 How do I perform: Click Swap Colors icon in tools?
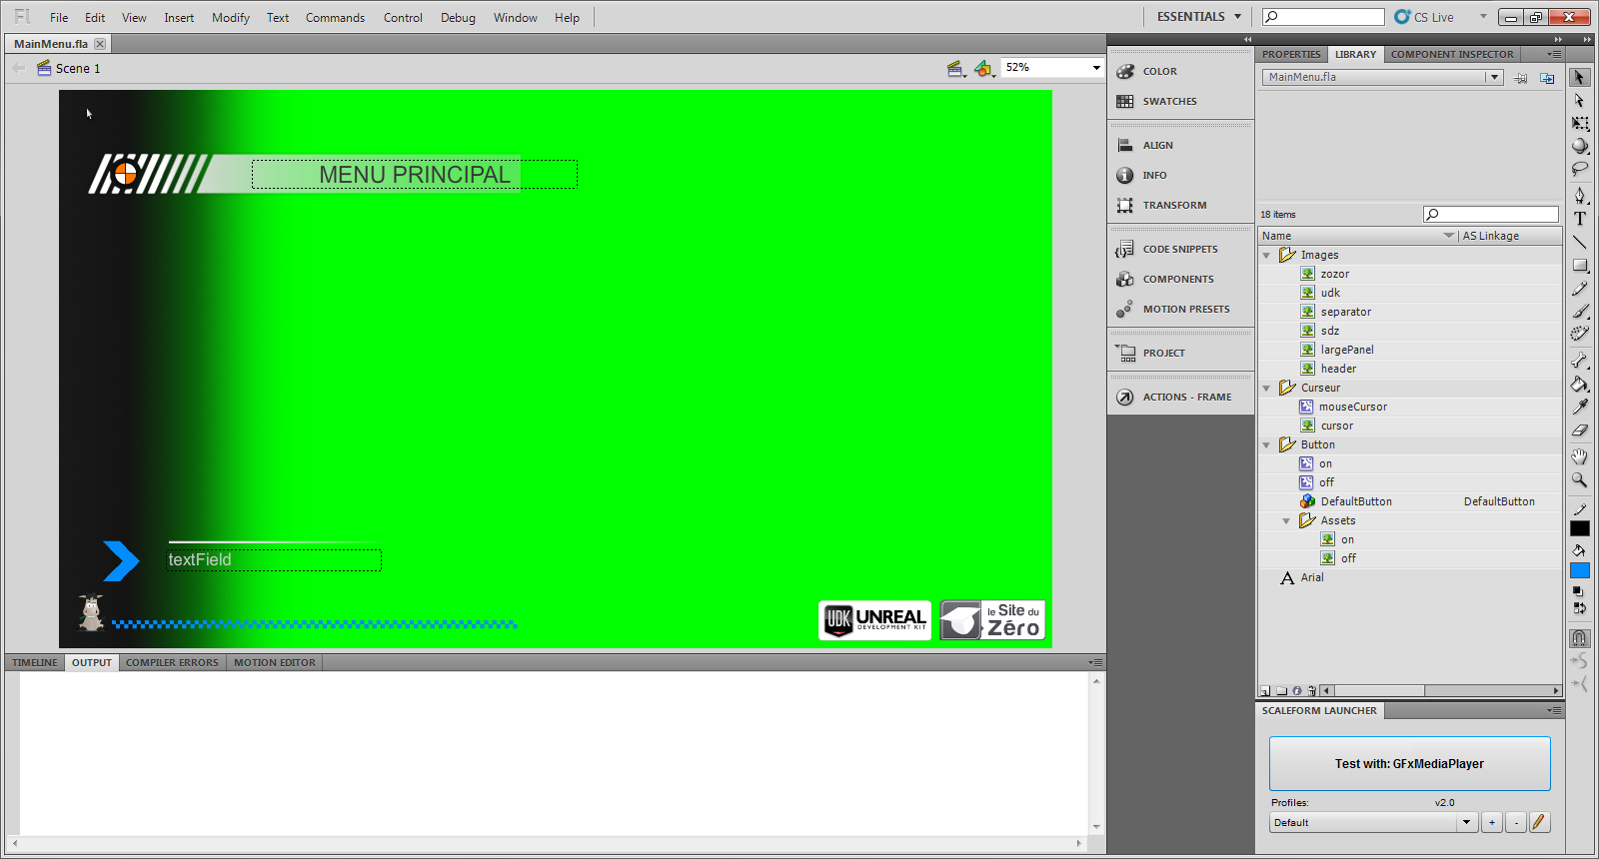1579,607
